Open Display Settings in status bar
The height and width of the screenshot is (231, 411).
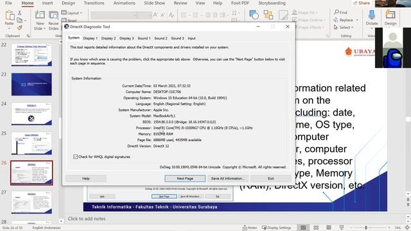pyautogui.click(x=276, y=228)
